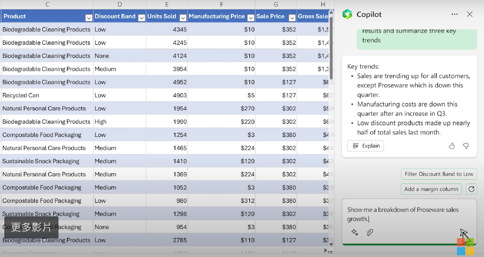The height and width of the screenshot is (257, 484).
Task: Expand the Discount Band filter dropdown
Action: tap(141, 18)
